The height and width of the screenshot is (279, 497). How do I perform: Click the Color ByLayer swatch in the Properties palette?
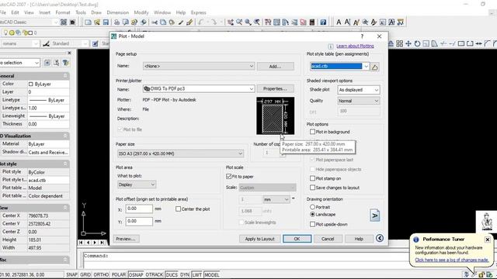pos(31,84)
